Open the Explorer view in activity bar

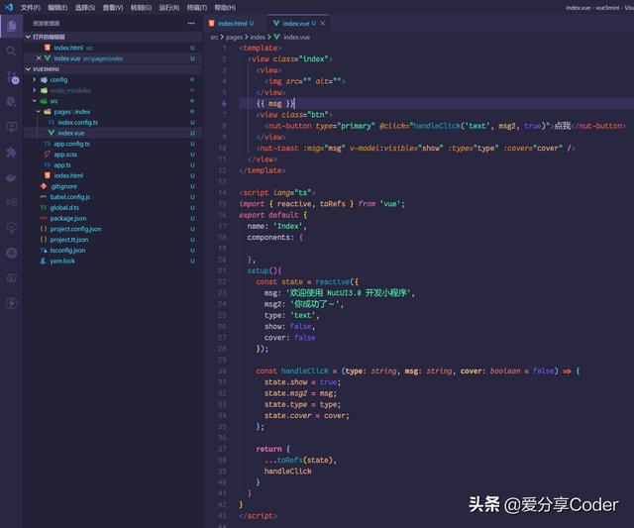coord(12,27)
